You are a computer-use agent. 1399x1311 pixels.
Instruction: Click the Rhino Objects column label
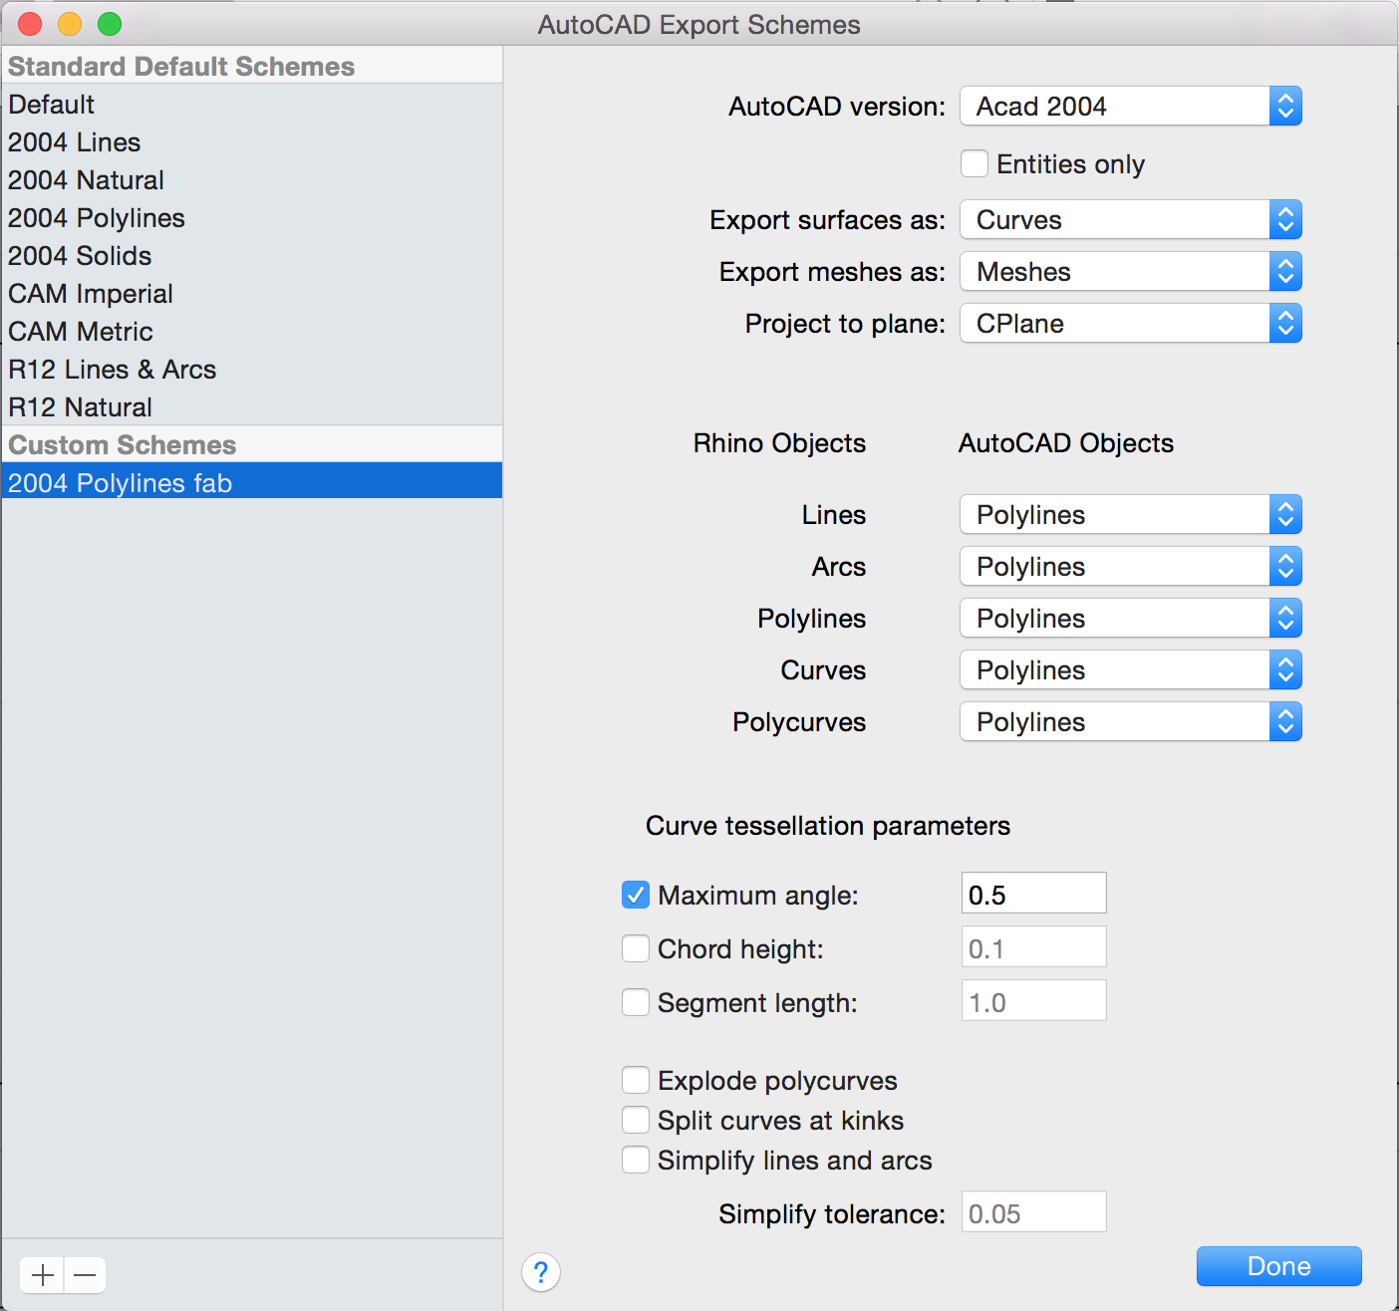click(x=779, y=443)
